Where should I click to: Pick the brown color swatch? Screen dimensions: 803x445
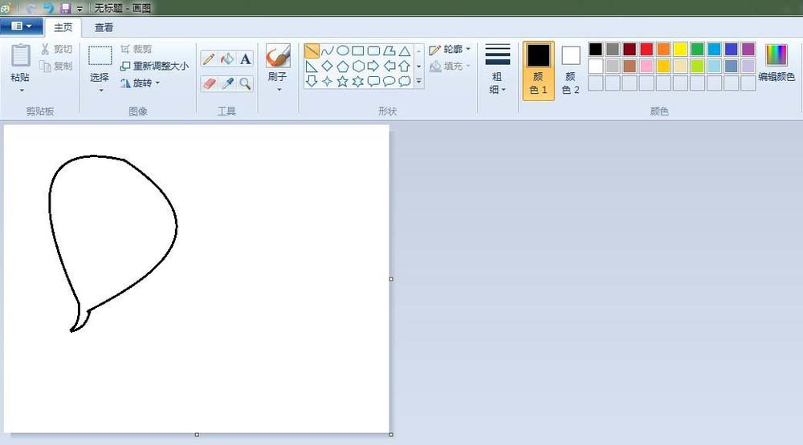pyautogui.click(x=630, y=66)
